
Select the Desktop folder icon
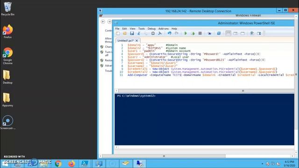click(7, 77)
